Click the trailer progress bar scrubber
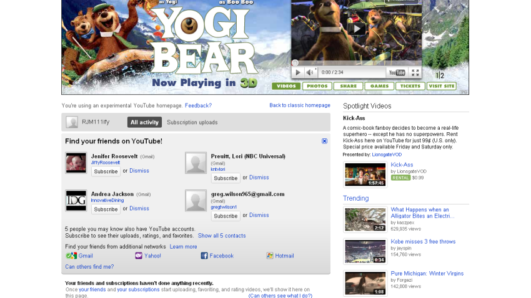This screenshot has height=298, width=531. pos(295,62)
